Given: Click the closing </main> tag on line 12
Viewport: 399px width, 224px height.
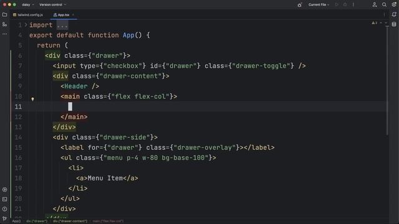Looking at the screenshot, I should 74,117.
